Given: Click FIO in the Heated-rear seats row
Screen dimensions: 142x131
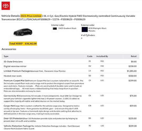Looking at the screenshot, I should 102,76.
